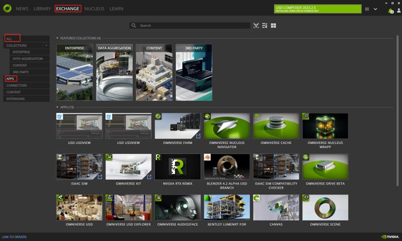Open the 3RD PARTY collection card
The image size is (402, 241).
pyautogui.click(x=194, y=73)
